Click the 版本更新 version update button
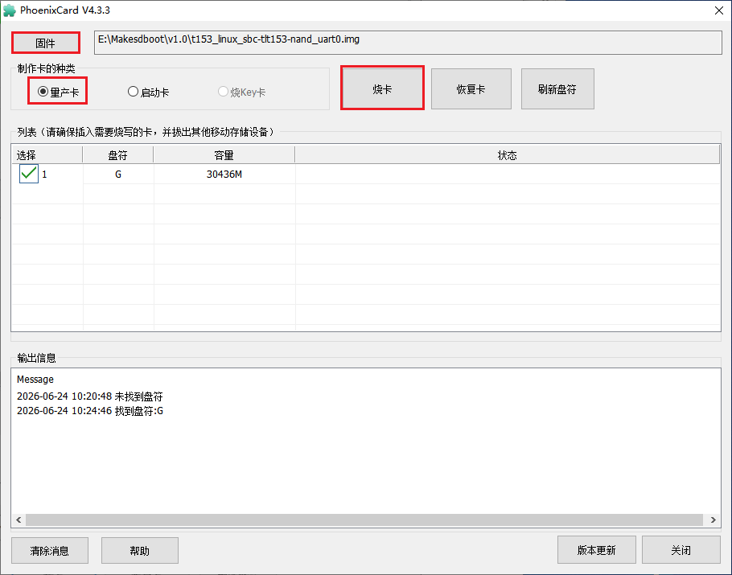 pyautogui.click(x=597, y=550)
